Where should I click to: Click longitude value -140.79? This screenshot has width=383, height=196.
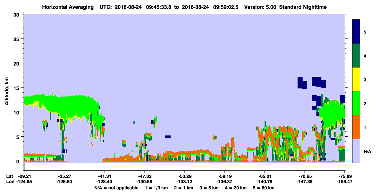click(265, 182)
